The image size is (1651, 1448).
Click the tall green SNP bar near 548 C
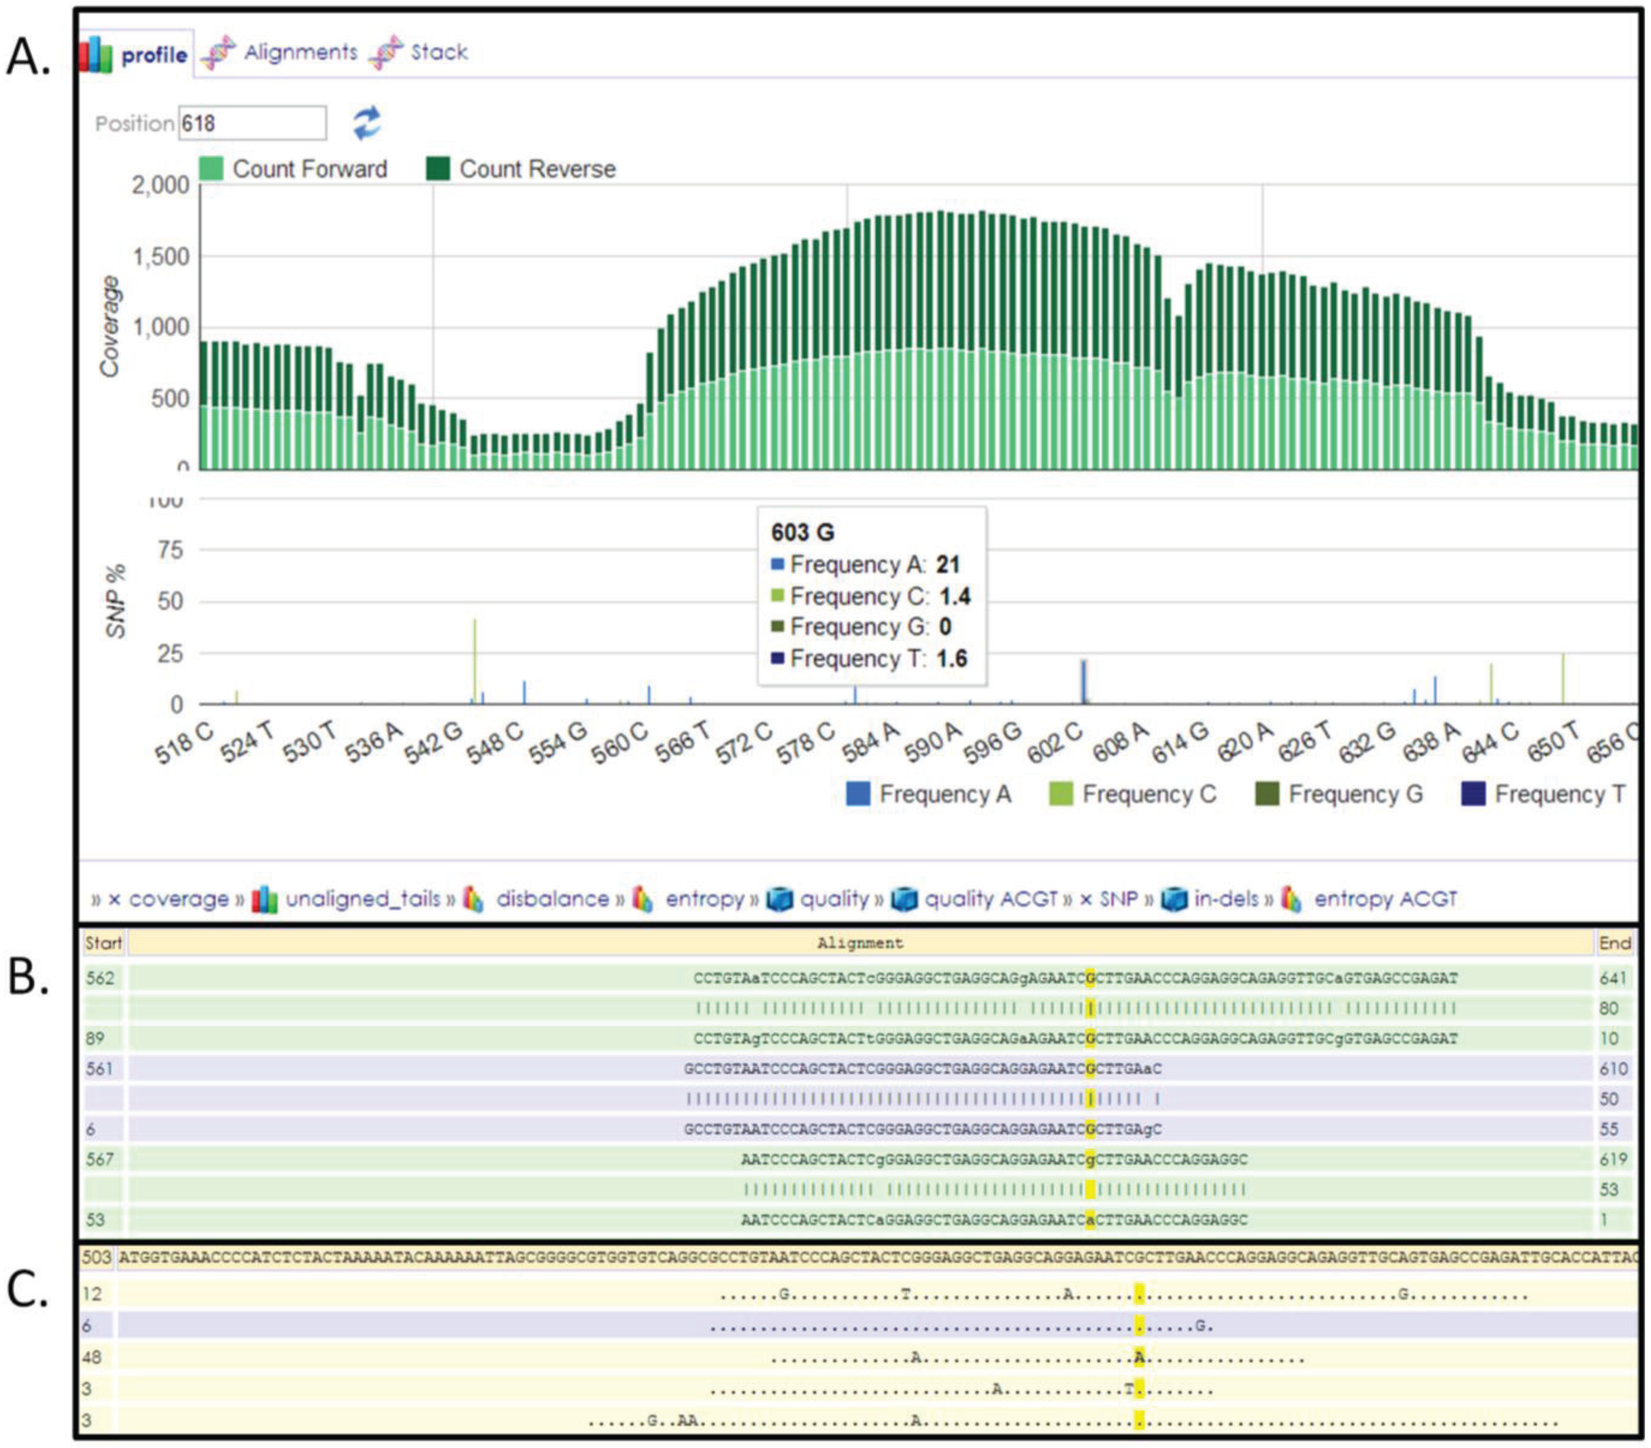(475, 661)
